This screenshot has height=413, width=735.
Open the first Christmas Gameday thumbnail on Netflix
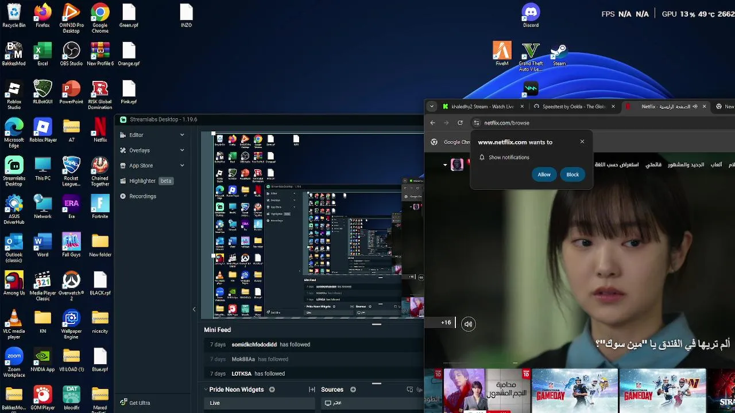click(x=575, y=391)
